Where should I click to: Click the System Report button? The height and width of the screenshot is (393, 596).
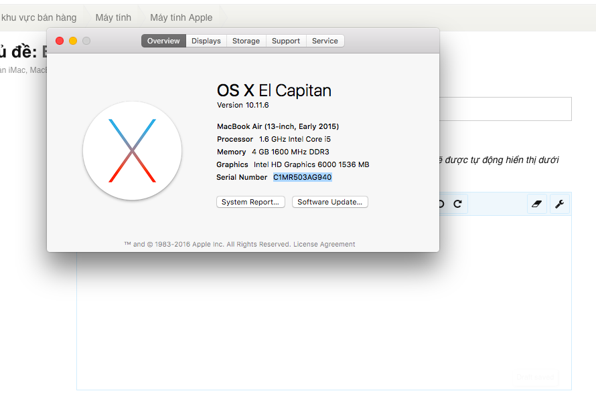pos(250,202)
